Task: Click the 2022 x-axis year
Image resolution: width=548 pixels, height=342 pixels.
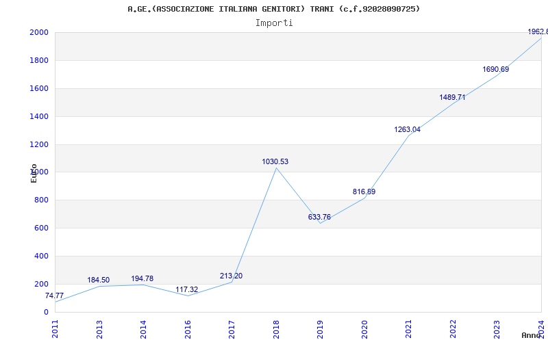Action: (453, 329)
